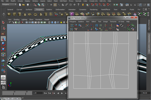The image size is (151, 100).
Task: Open Tool menu in UV Texture Editor
Action: (99, 22)
